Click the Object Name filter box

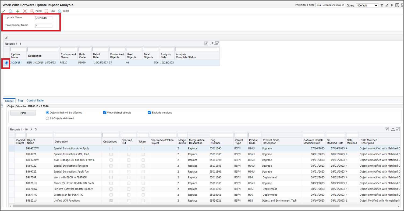[40, 135]
